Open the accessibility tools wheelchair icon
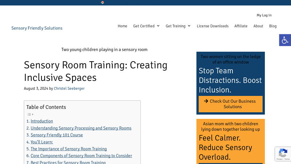This screenshot has width=291, height=164. [x=285, y=40]
